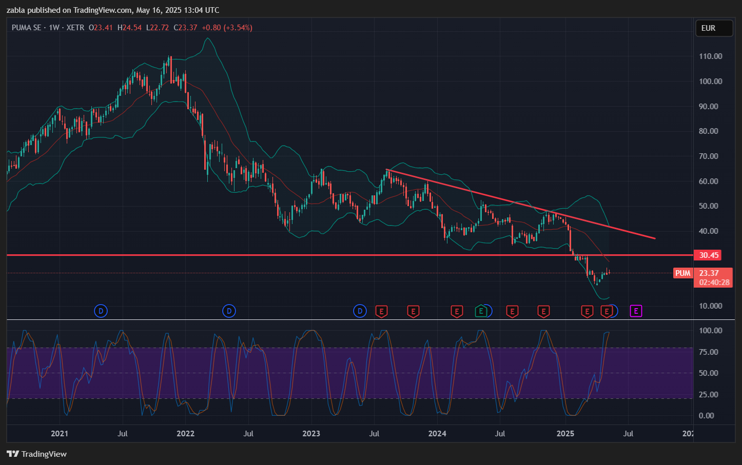Click the red E marker before 2025
Image resolution: width=742 pixels, height=465 pixels.
pyautogui.click(x=543, y=311)
